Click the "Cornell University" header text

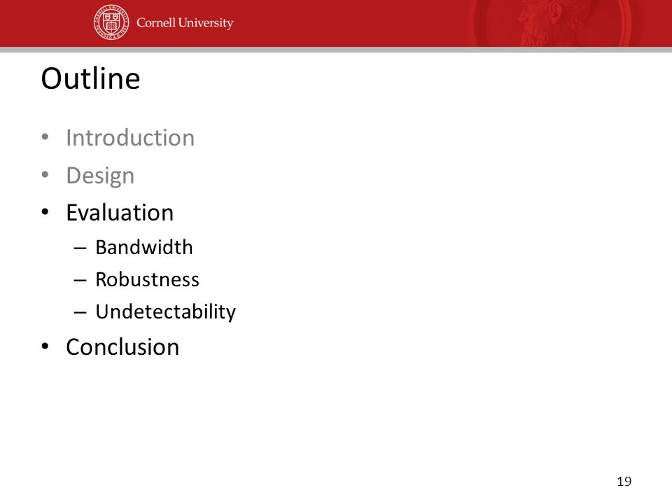[185, 22]
